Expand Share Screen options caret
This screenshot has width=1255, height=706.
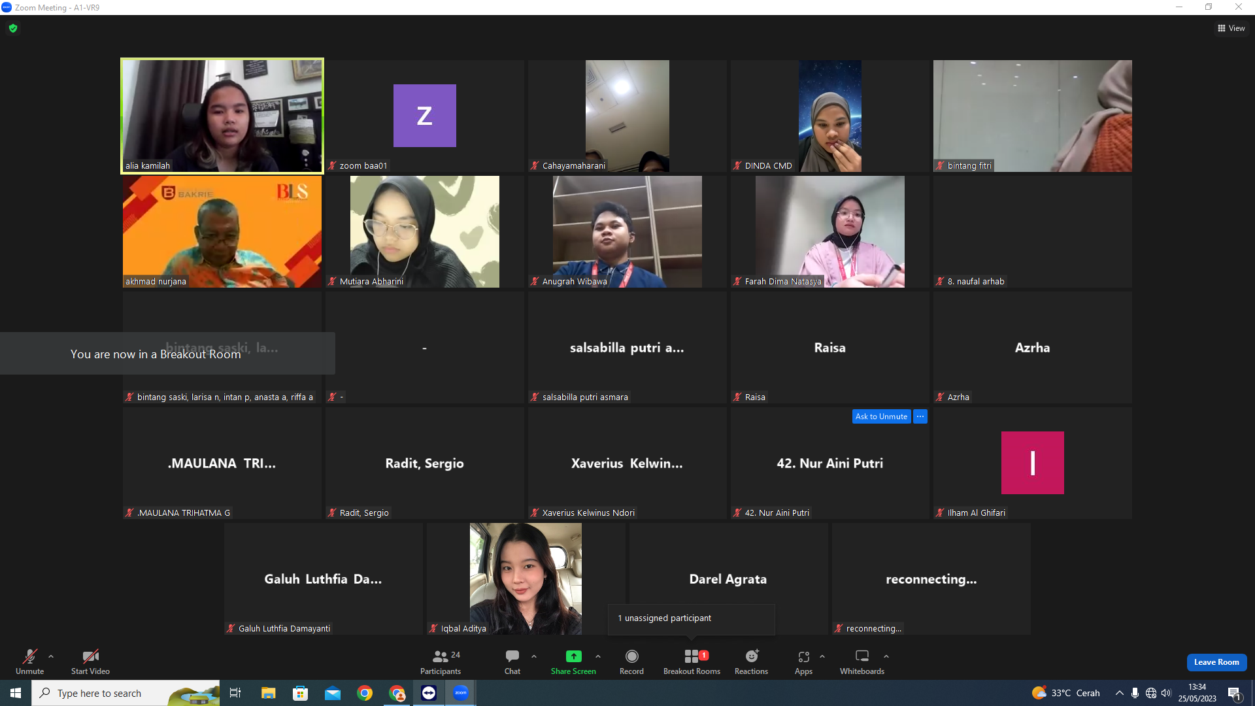598,656
